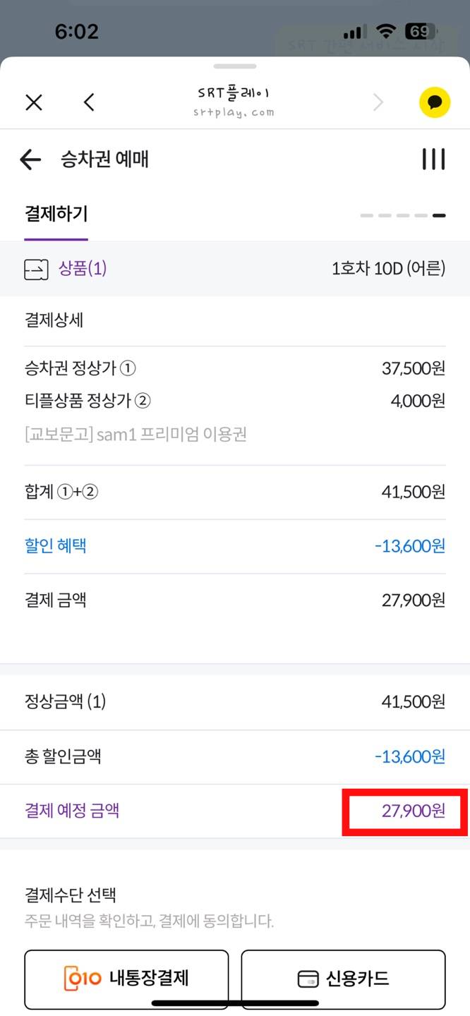Tap the grayed forward chevron in browser bar
The image size is (470, 1016).
(x=378, y=102)
